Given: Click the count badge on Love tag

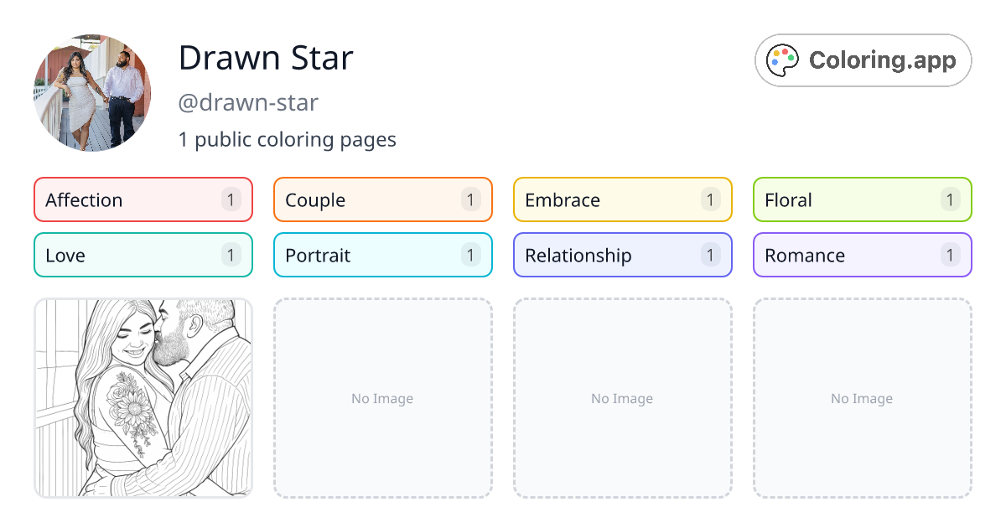Looking at the screenshot, I should coord(231,255).
